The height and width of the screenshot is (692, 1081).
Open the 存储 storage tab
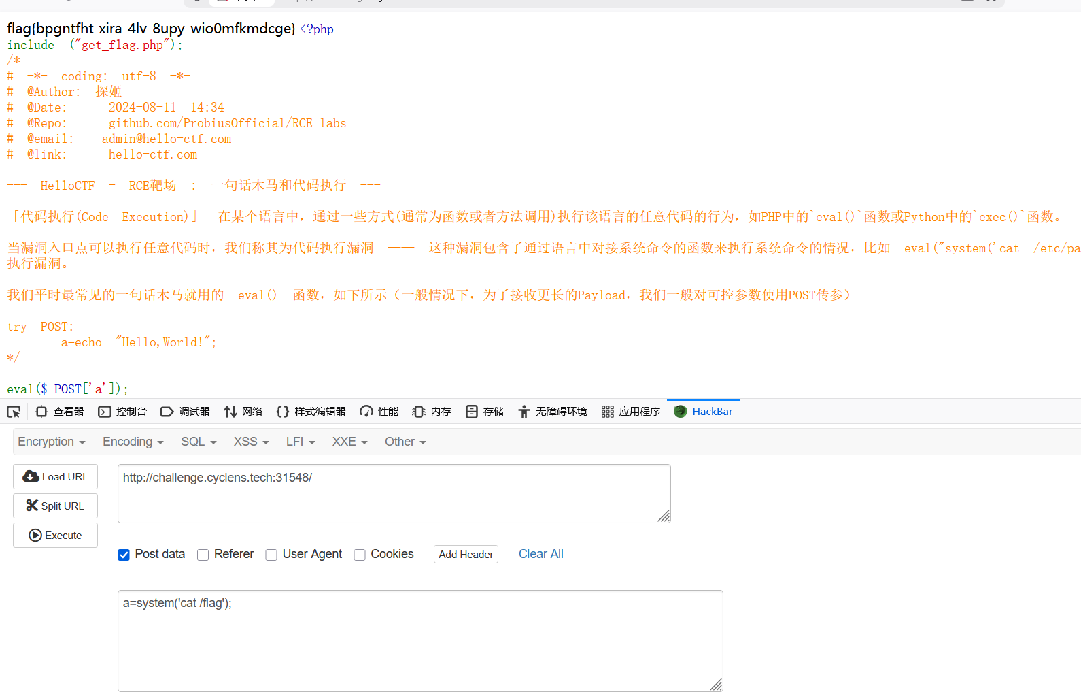[x=485, y=412]
